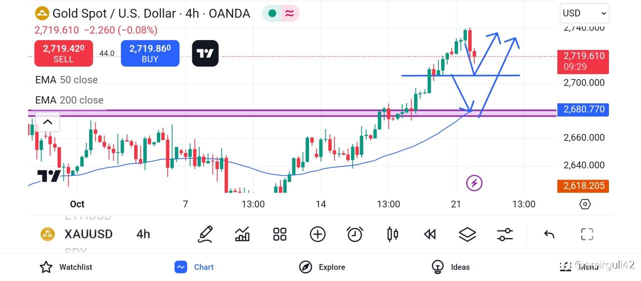Tap the add symbol plus icon

click(317, 234)
